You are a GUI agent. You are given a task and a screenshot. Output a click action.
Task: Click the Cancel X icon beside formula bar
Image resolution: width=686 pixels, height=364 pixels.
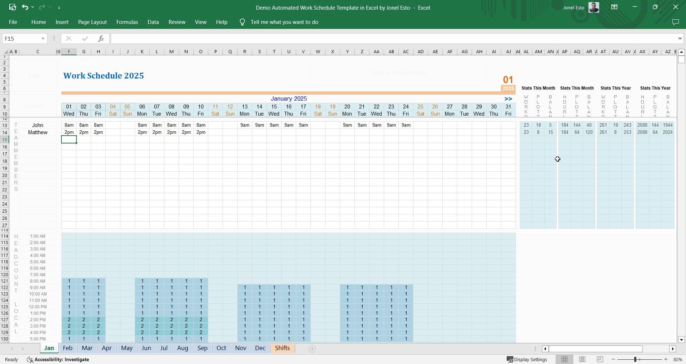[69, 38]
